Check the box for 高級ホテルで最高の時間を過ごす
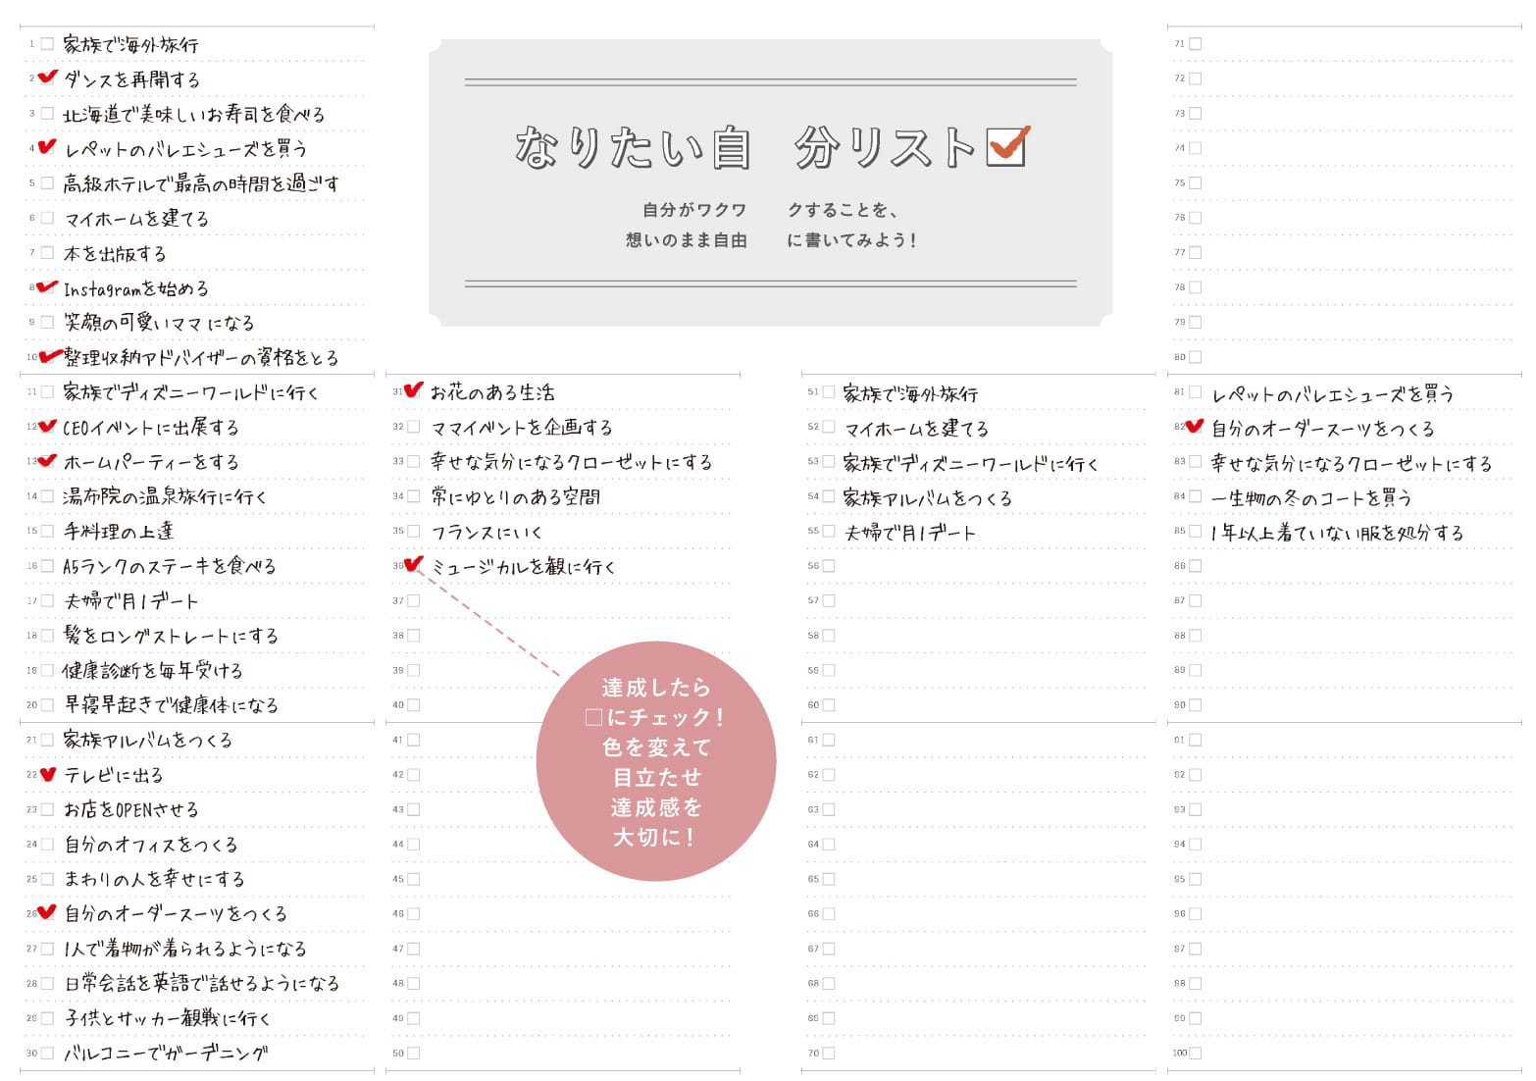This screenshot has width=1536, height=1081. tap(47, 183)
